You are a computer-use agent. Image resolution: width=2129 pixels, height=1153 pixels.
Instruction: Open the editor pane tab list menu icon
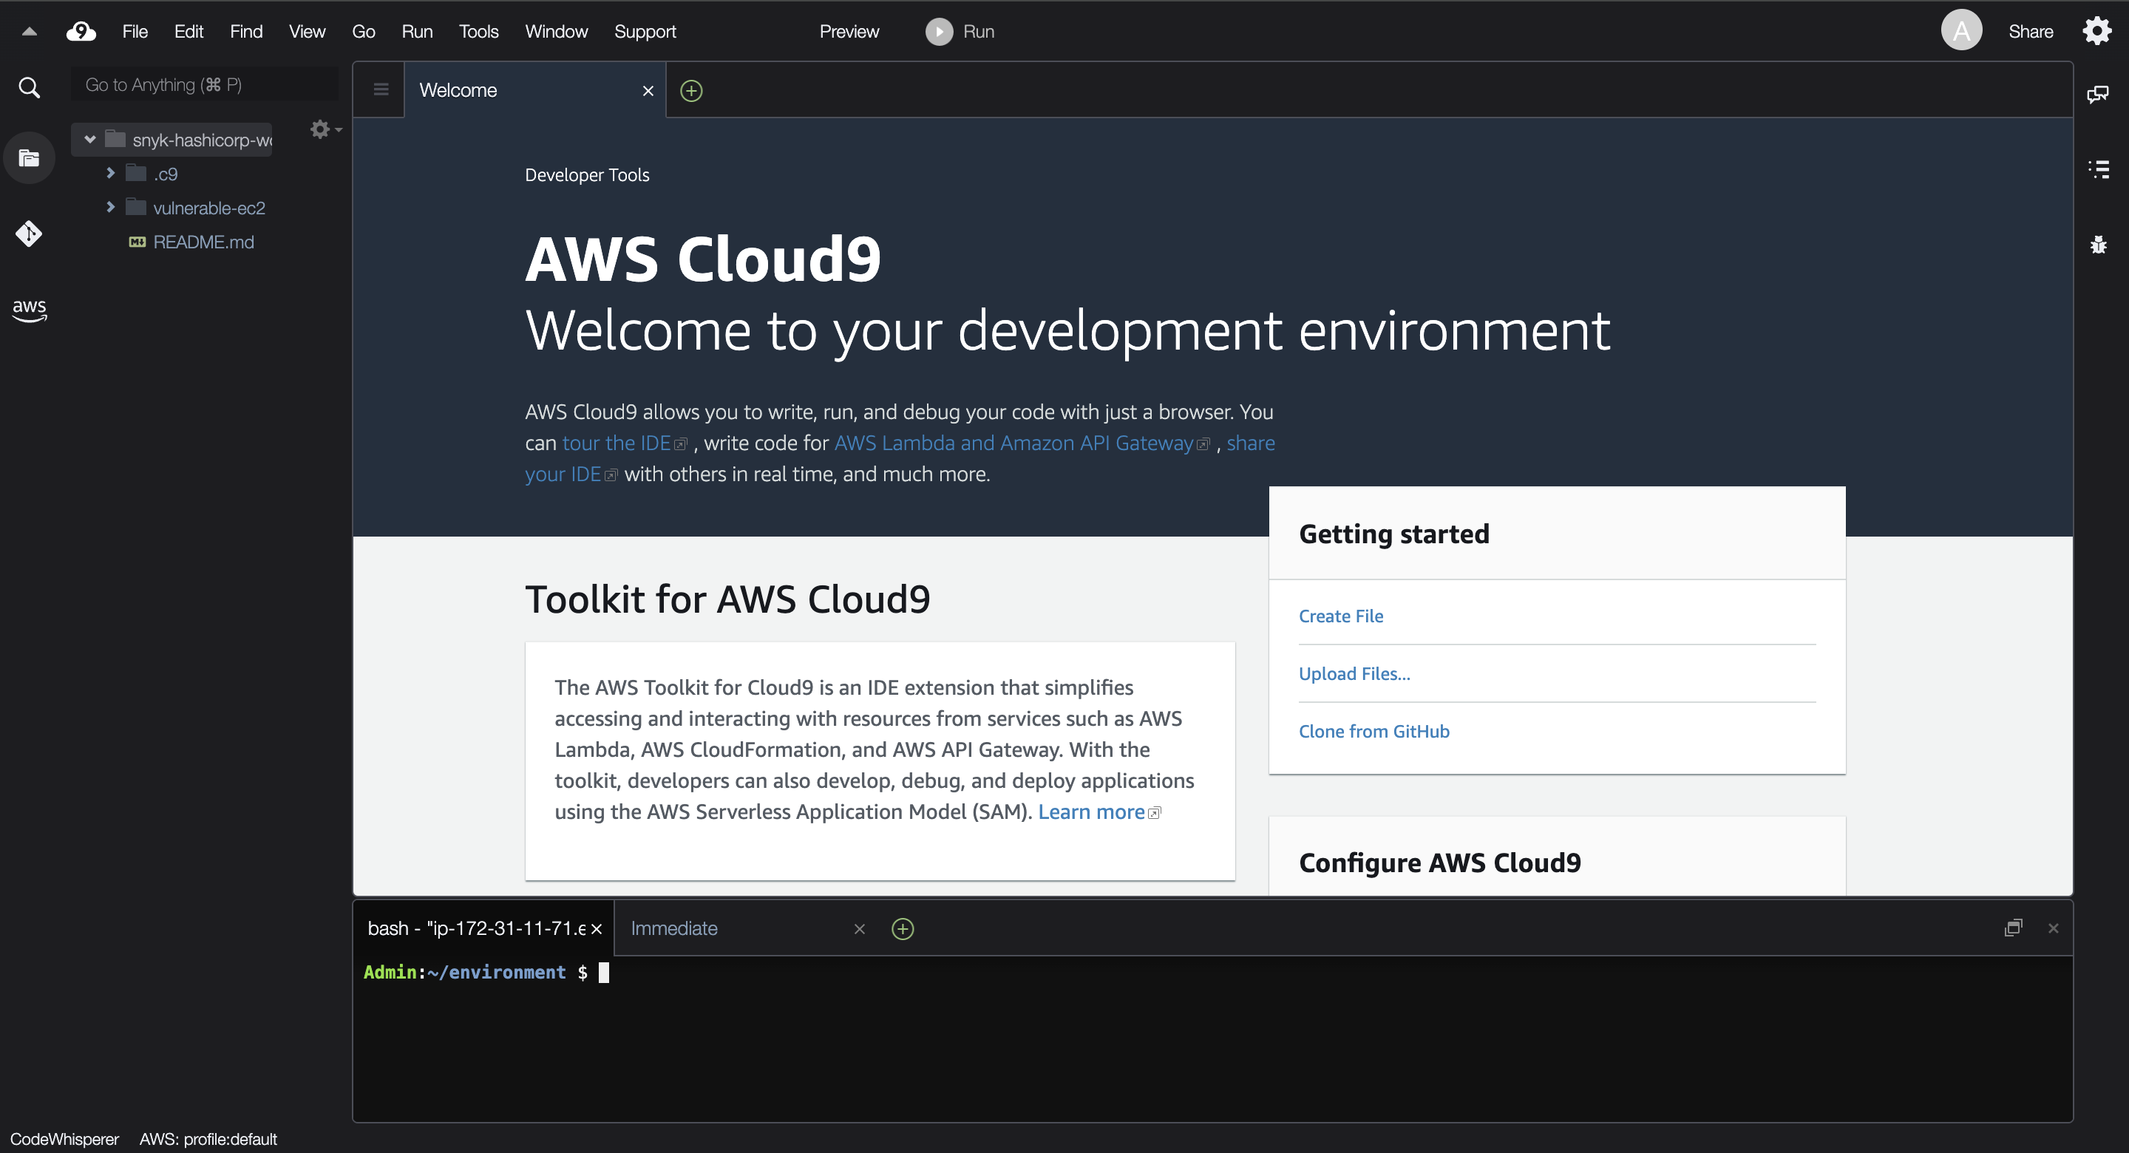pyautogui.click(x=380, y=89)
